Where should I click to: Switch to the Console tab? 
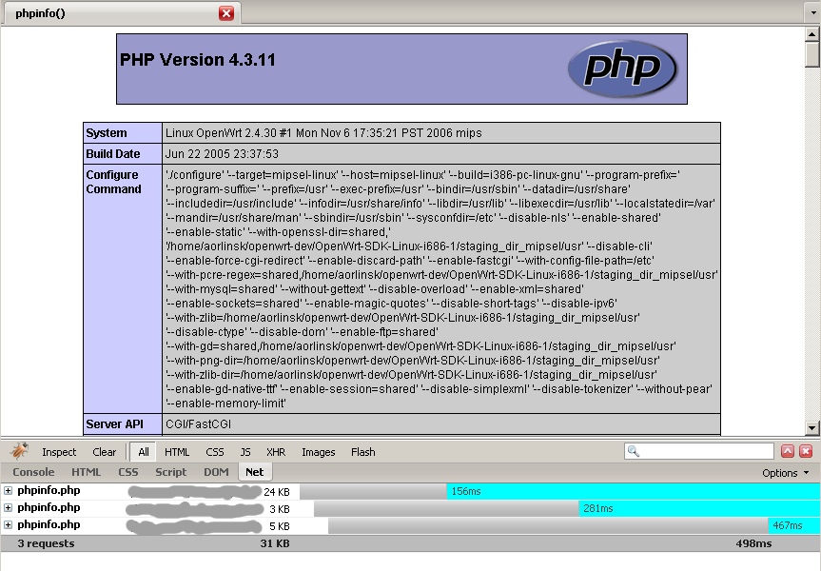[x=33, y=472]
